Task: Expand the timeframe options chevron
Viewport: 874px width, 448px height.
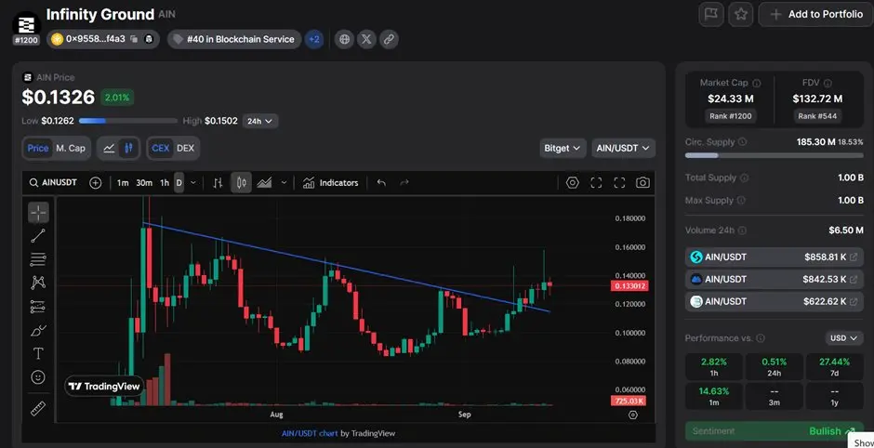Action: tap(193, 183)
